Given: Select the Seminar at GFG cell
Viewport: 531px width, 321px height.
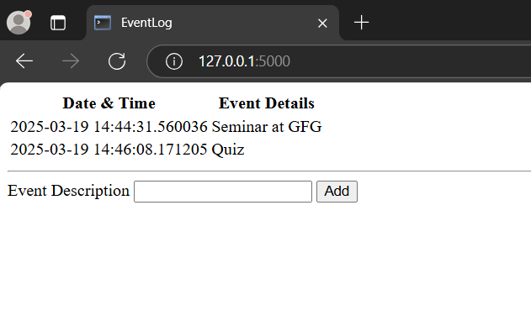Looking at the screenshot, I should (267, 127).
